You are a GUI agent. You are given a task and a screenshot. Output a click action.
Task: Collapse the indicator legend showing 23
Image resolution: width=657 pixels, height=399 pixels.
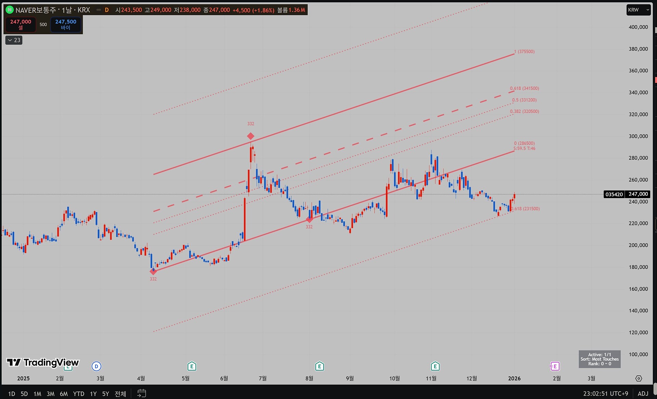[14, 40]
